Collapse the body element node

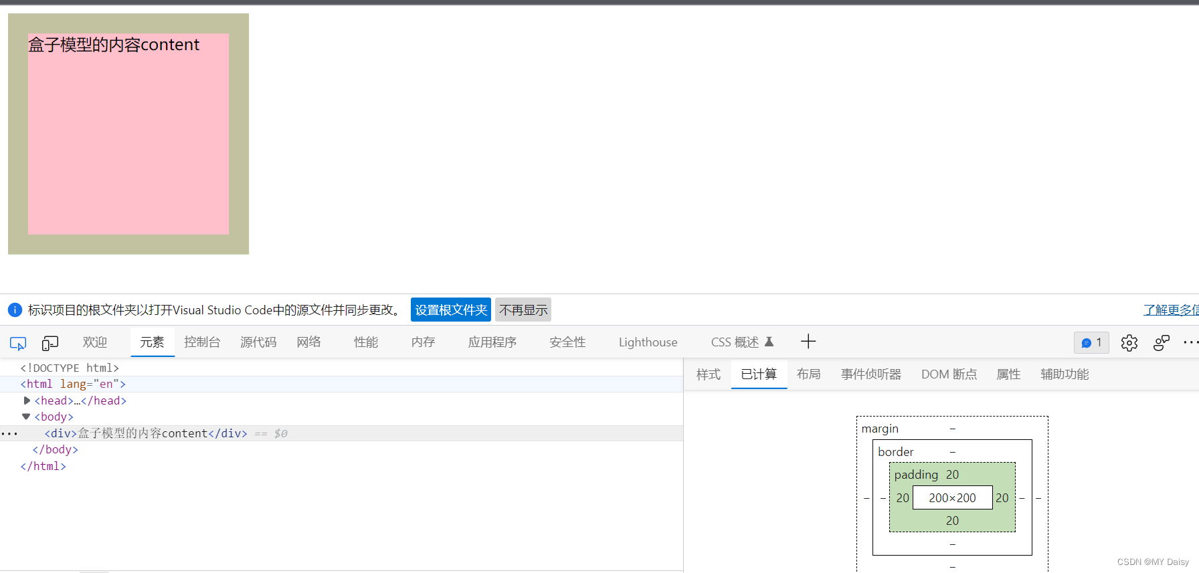point(26,417)
